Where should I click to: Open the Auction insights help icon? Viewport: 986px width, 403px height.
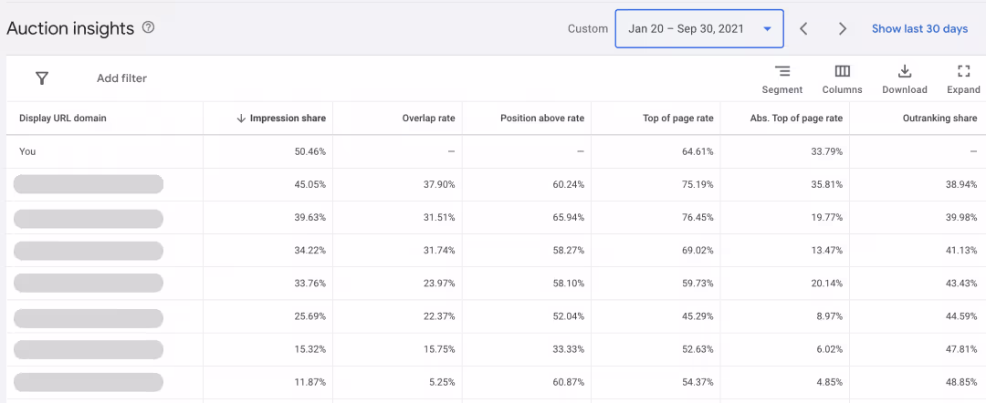[x=149, y=27]
